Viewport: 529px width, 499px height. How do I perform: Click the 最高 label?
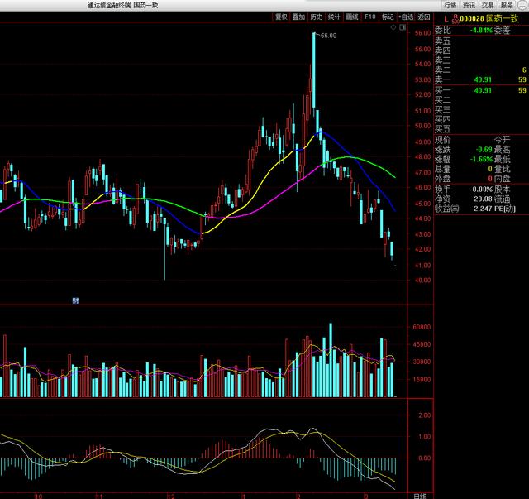502,150
